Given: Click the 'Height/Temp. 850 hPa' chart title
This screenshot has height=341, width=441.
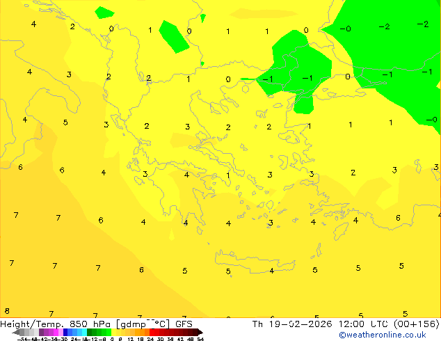Looking at the screenshot, I should point(55,324).
